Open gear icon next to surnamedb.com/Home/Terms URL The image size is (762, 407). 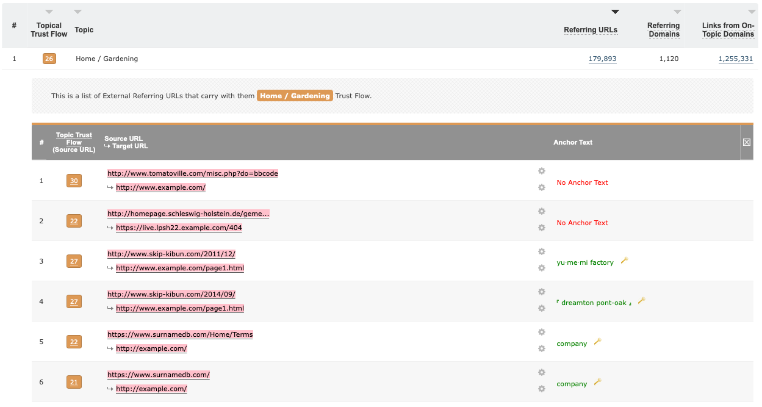541,332
